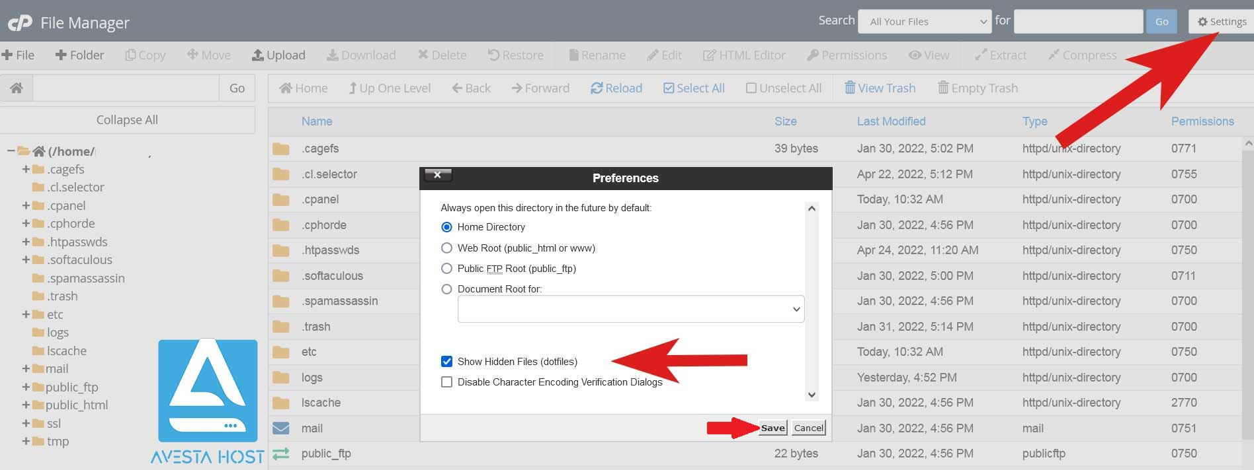Sort files by Name column header
The height and width of the screenshot is (470, 1254).
coord(317,121)
